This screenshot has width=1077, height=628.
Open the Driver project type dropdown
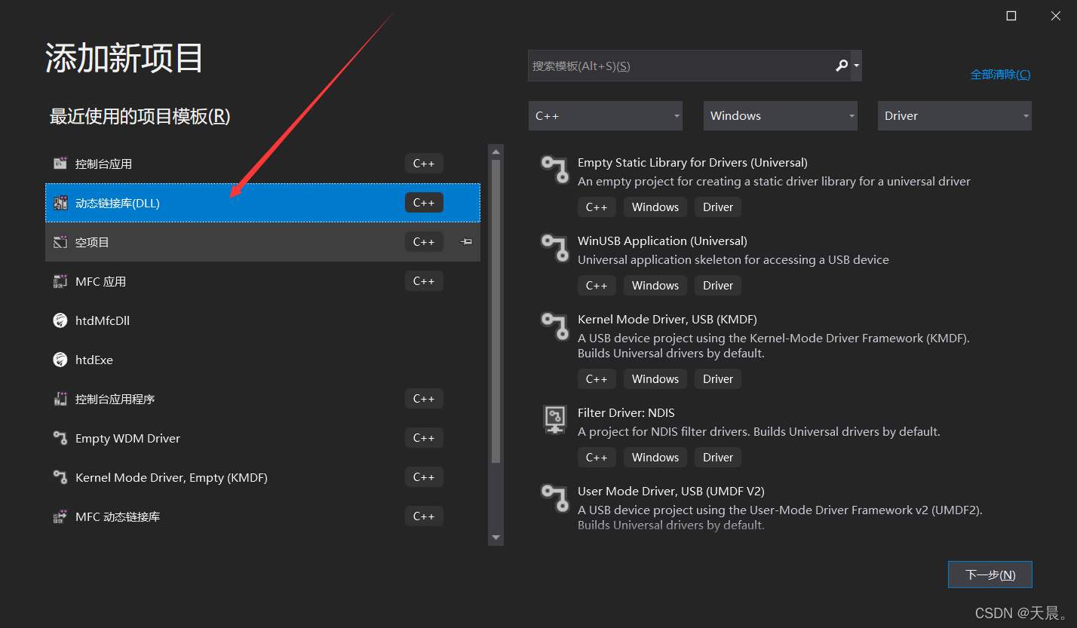[955, 116]
